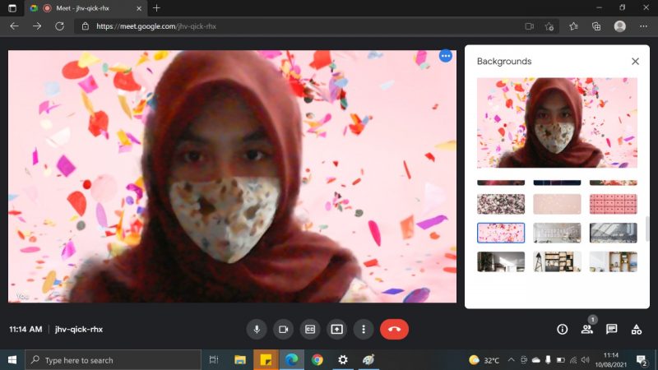Open Edge settings and more menu
The height and width of the screenshot is (370, 658).
[x=643, y=26]
